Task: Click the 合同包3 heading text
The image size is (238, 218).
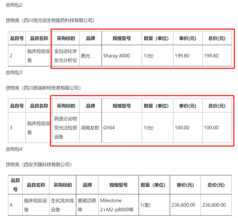Action: (15, 73)
